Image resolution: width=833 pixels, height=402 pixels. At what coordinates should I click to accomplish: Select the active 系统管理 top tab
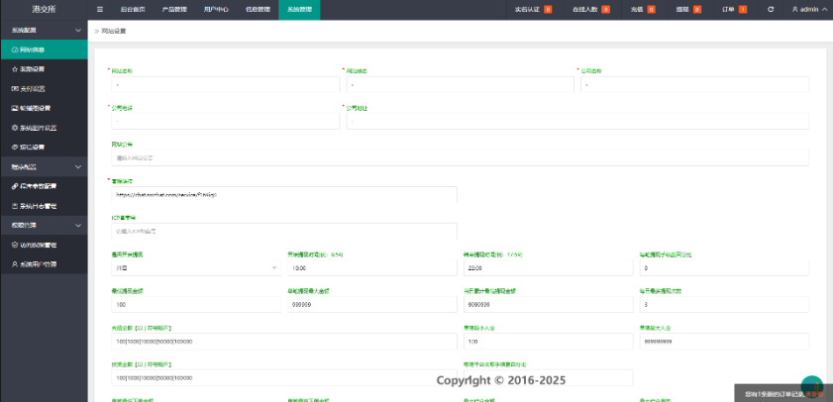(x=299, y=10)
